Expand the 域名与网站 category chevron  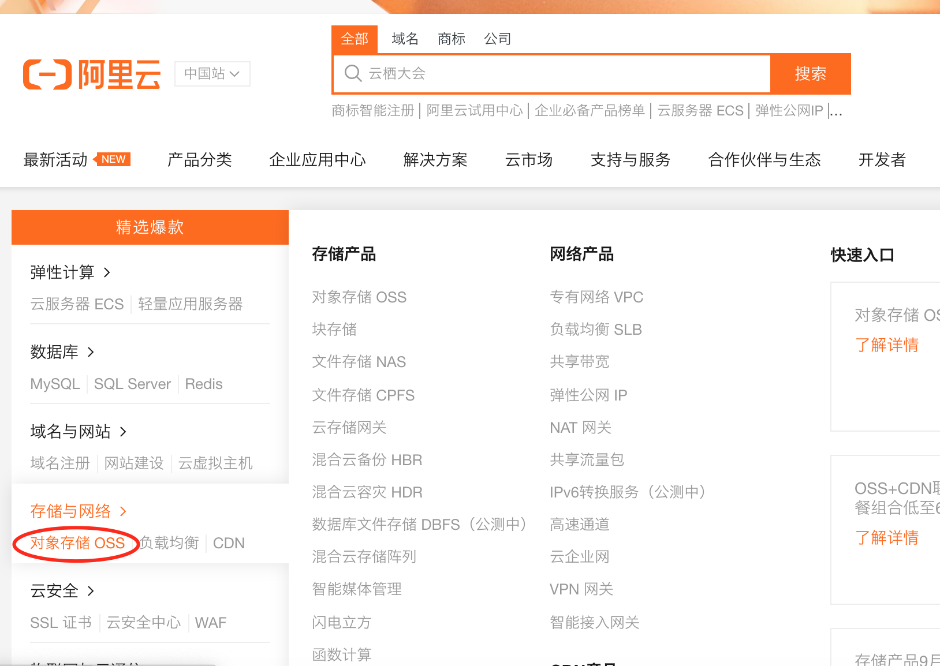pos(123,431)
